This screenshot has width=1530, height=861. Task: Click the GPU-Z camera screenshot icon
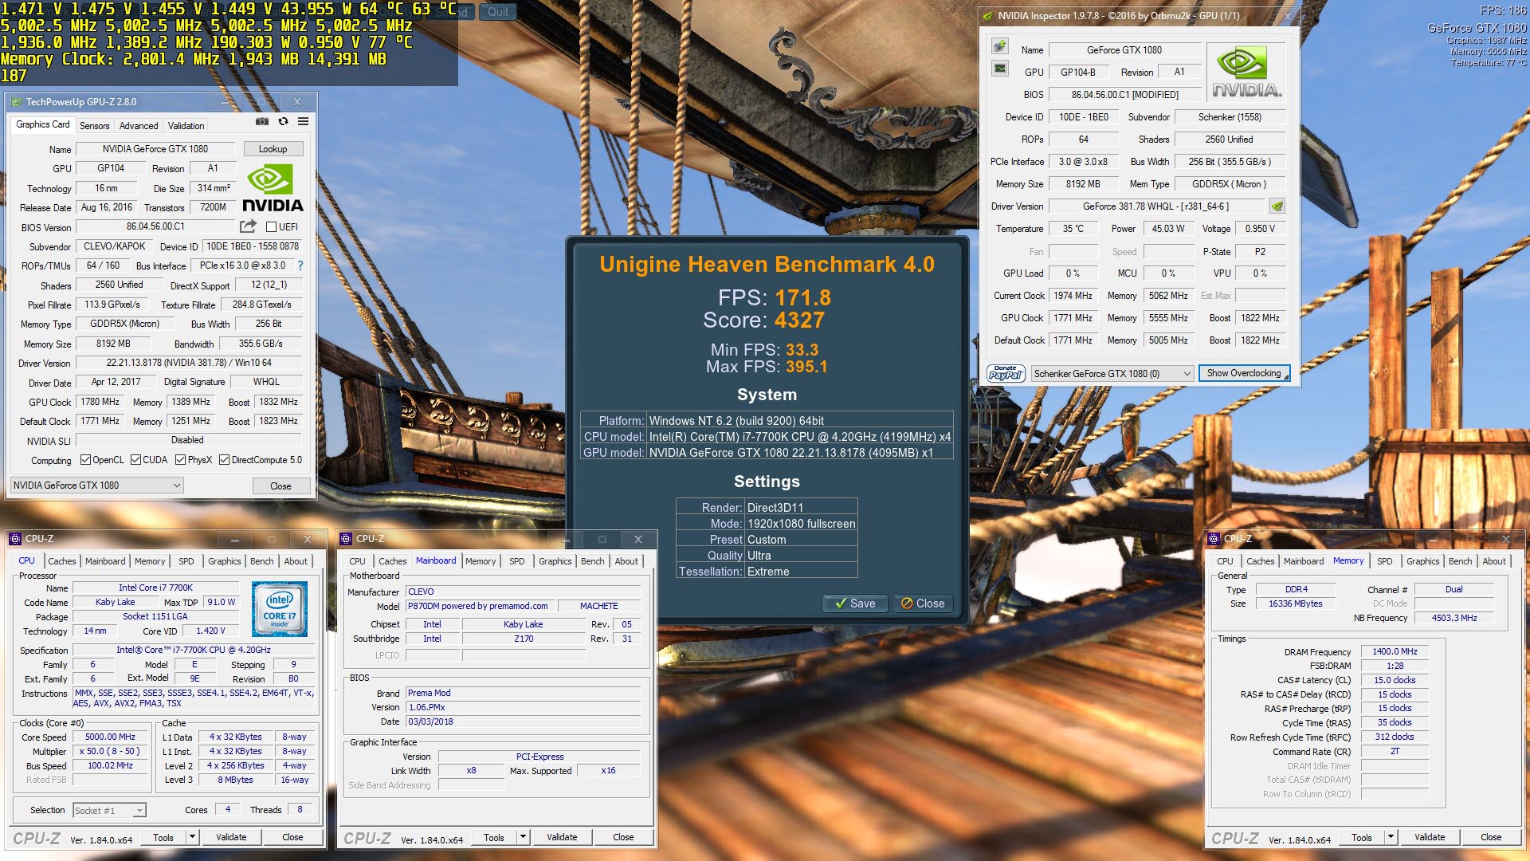[261, 122]
